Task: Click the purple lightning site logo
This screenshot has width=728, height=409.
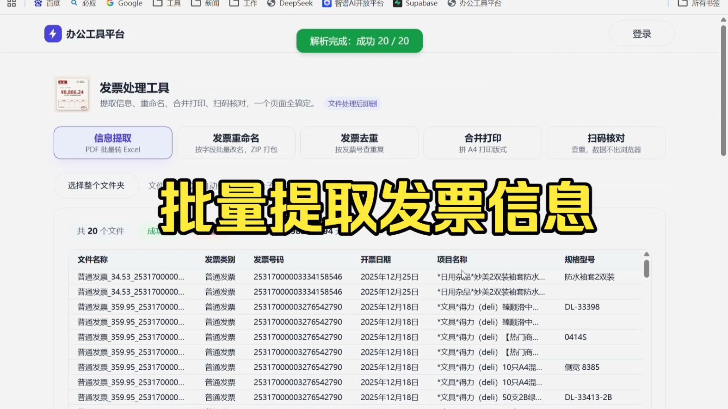Action: pyautogui.click(x=53, y=34)
